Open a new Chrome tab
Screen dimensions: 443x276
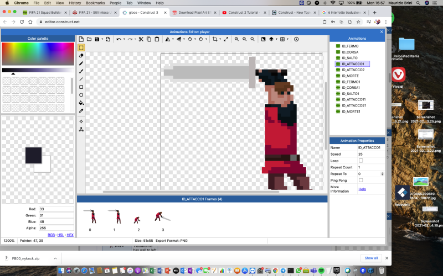click(375, 12)
